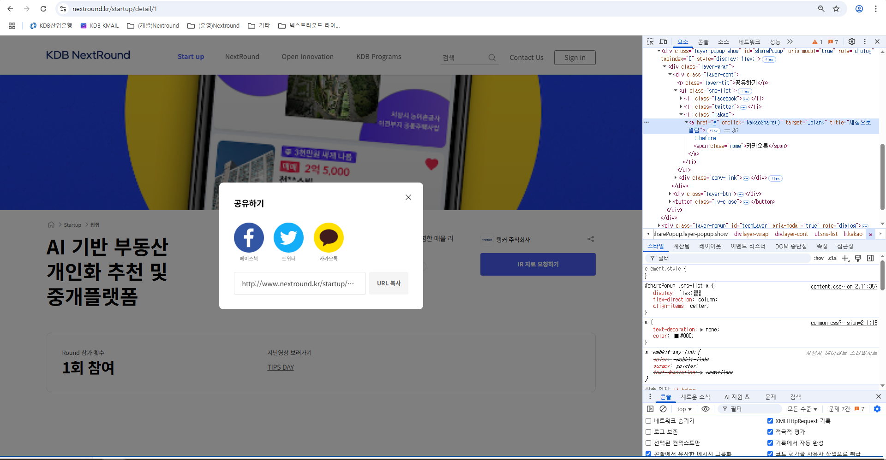Switch to the Network tab in DevTools

(x=749, y=42)
